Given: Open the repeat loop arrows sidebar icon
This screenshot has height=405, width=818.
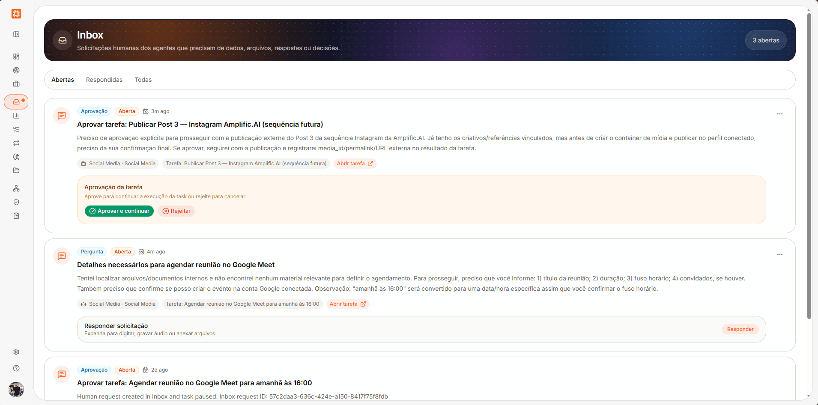Looking at the screenshot, I should coord(16,143).
